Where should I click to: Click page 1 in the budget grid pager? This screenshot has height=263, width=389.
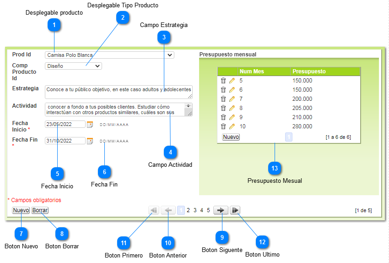(x=288, y=137)
